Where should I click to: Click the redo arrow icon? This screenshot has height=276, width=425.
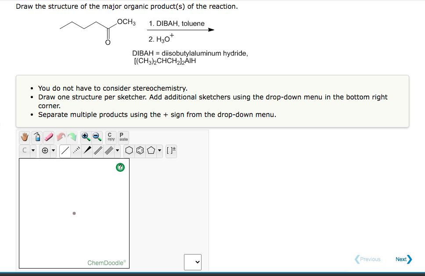[x=72, y=137]
